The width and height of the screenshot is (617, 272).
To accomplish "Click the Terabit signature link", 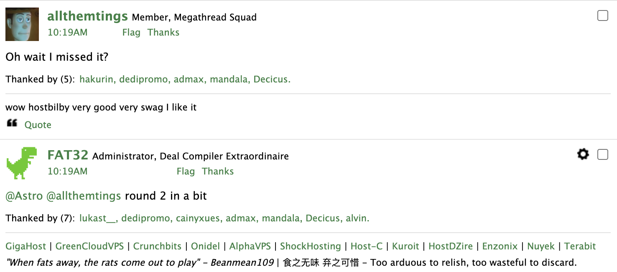I will coord(580,246).
